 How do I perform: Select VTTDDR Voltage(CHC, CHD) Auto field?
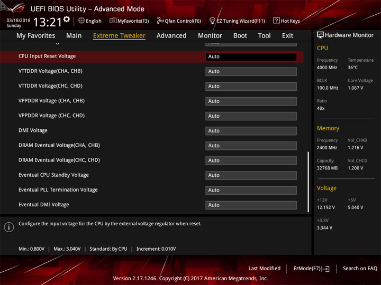(x=251, y=86)
